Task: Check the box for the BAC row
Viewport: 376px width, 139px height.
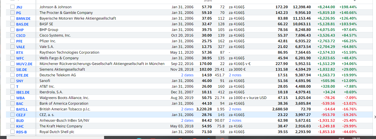Action: (12, 103)
